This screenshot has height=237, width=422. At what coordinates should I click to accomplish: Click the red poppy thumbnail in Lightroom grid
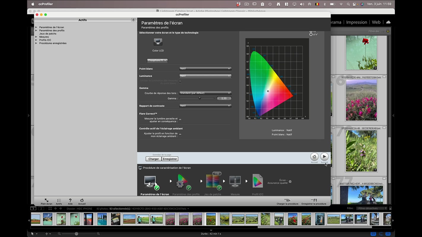(x=361, y=53)
